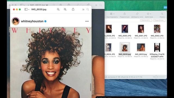Zoom in on IMG_6830.jpg Preview window

65,10
